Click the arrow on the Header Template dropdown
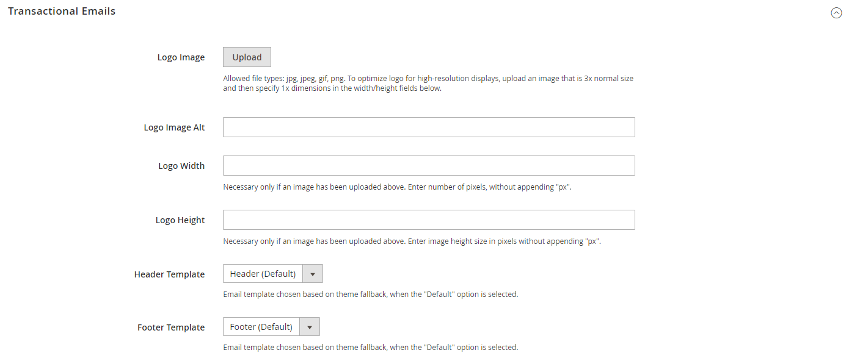 (x=313, y=274)
